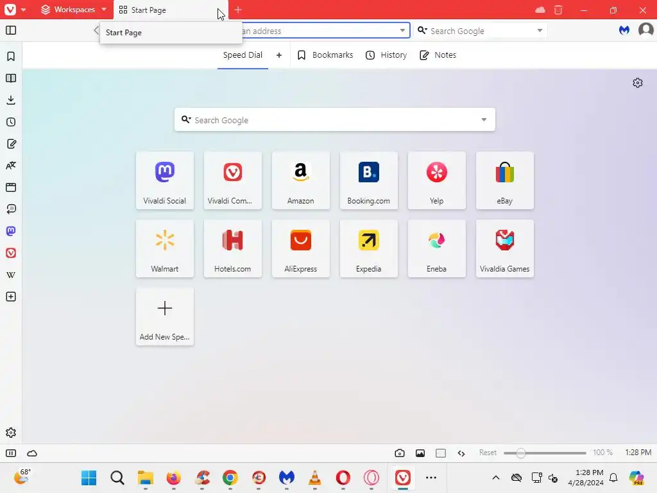
Task: Add a new web panel
Action: 11,297
